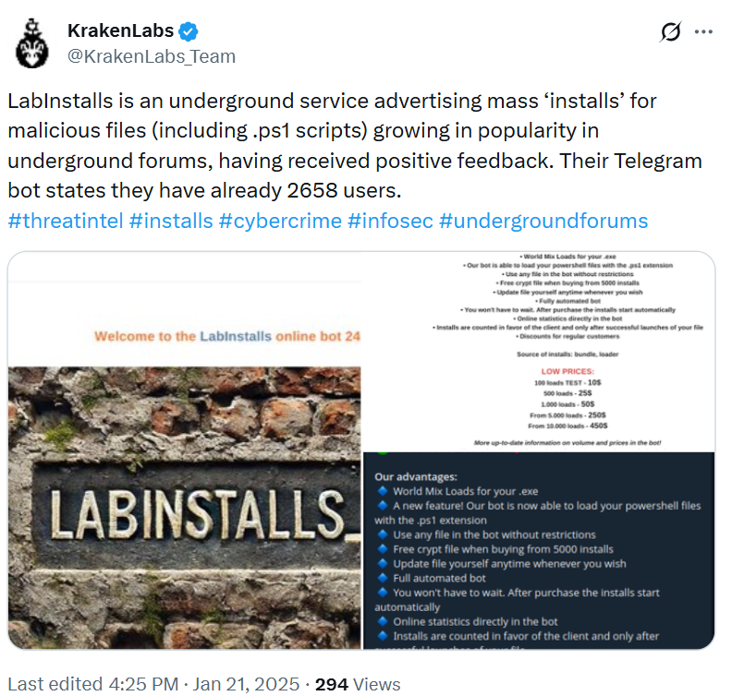732x696 pixels.
Task: Click the 294 Views counter
Action: click(358, 684)
